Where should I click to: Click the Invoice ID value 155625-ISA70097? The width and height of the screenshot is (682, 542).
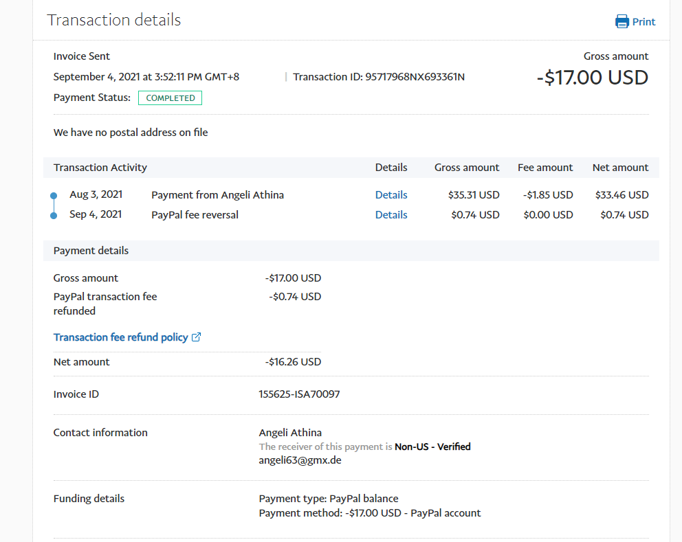point(299,394)
